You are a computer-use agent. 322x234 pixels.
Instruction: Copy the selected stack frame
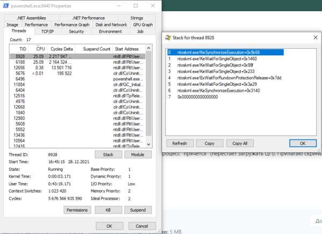pyautogui.click(x=209, y=143)
